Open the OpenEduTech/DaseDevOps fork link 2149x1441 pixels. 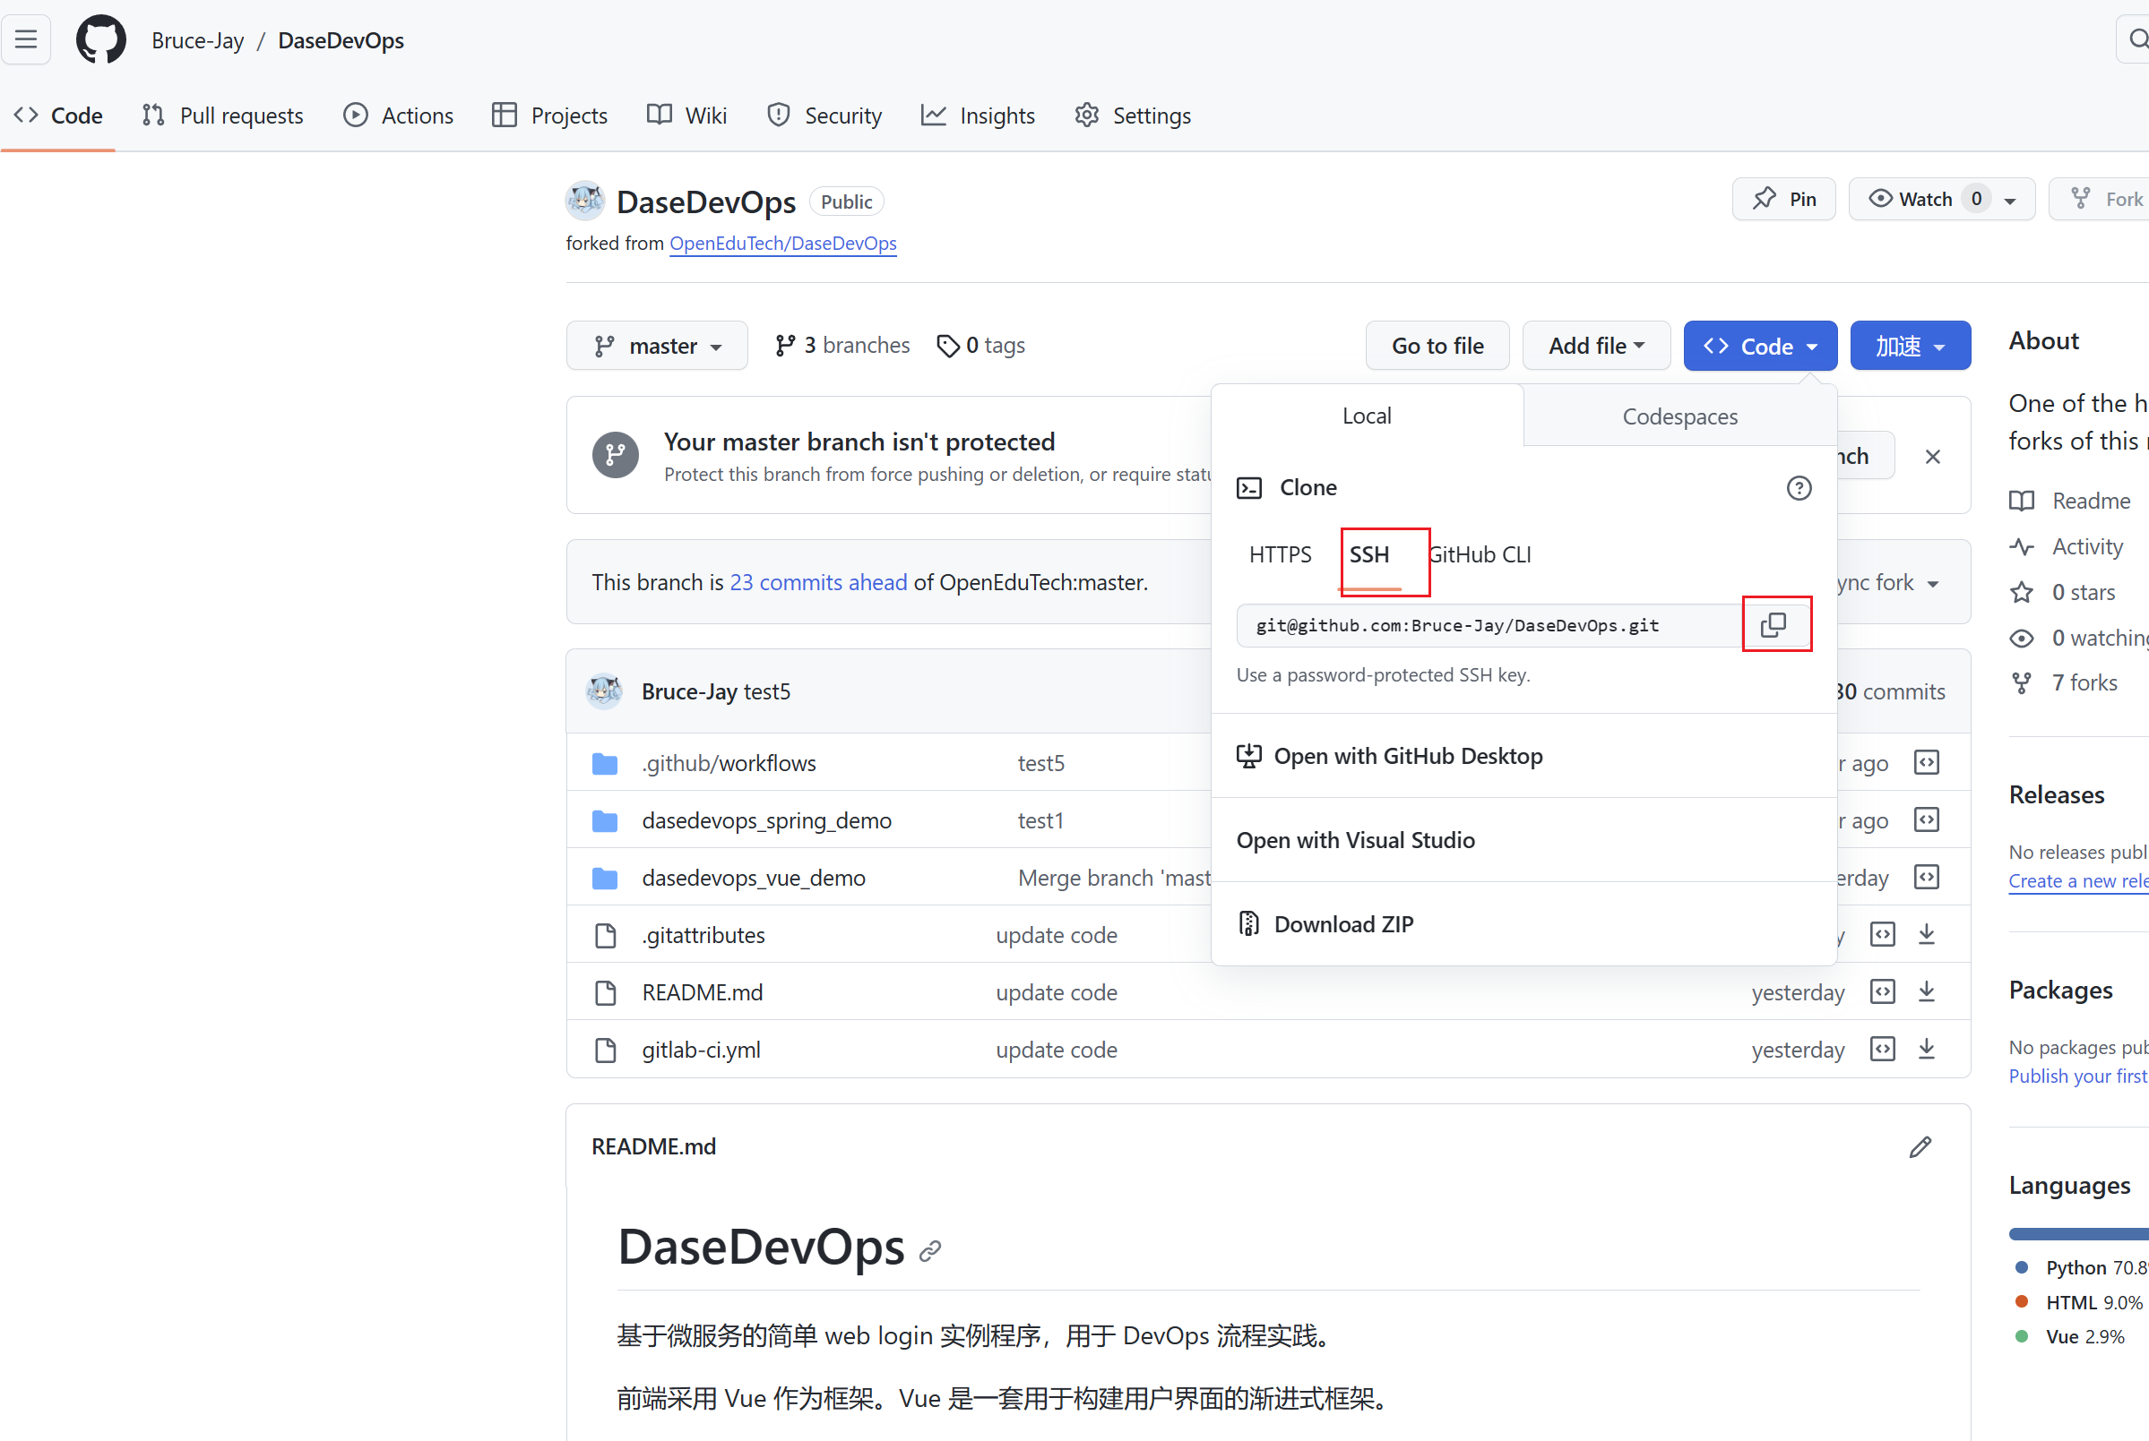pyautogui.click(x=782, y=244)
